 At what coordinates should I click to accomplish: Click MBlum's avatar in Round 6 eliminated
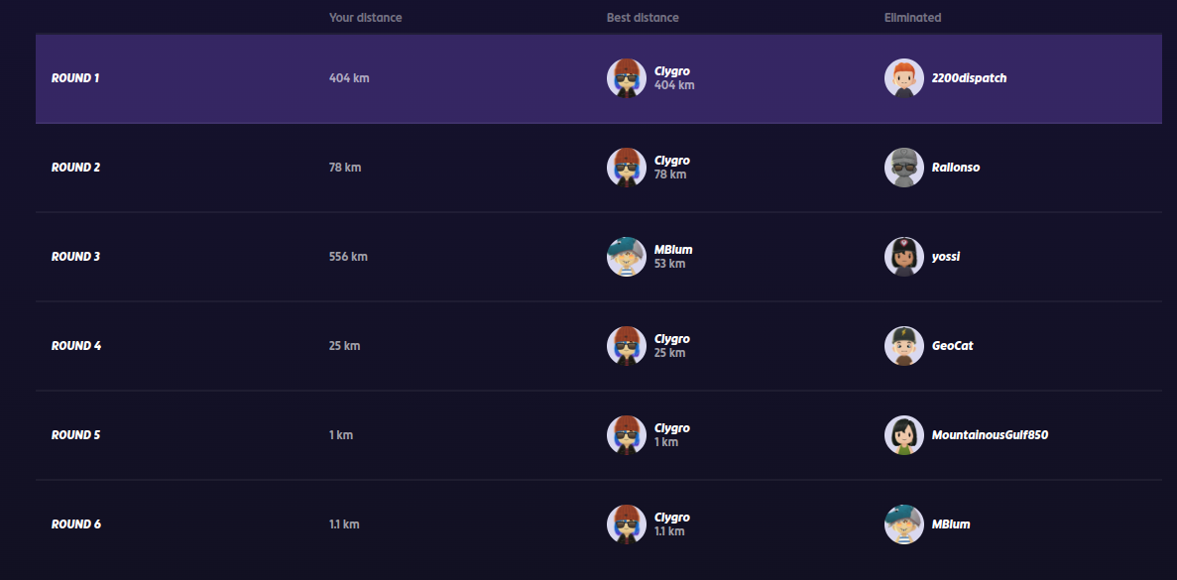(903, 524)
